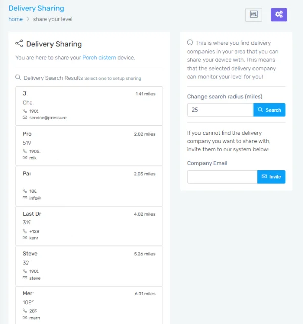Image resolution: width=303 pixels, height=324 pixels.
Task: Select the Mer company at 6.01 miles
Action: [89, 305]
